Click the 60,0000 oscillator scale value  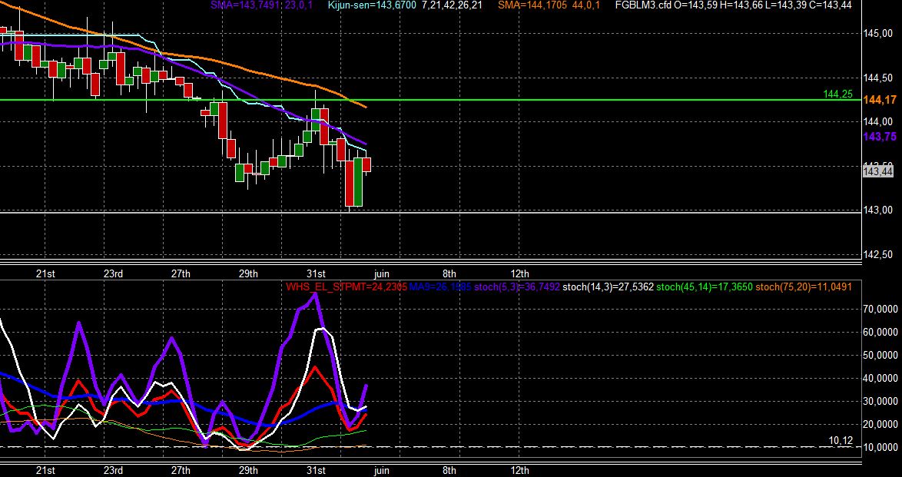click(880, 333)
